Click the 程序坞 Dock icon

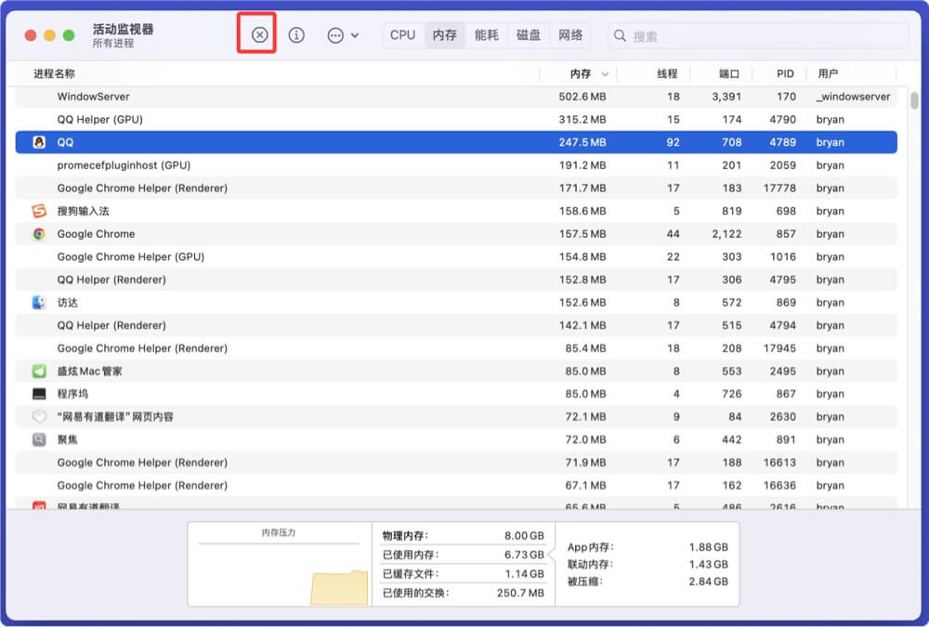coord(39,394)
